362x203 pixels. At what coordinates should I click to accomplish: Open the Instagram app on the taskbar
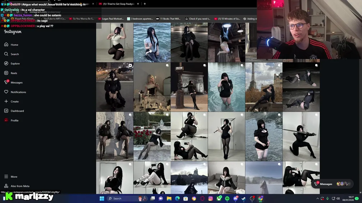(x=210, y=198)
